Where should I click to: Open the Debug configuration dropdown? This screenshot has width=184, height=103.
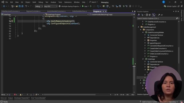click(39, 6)
